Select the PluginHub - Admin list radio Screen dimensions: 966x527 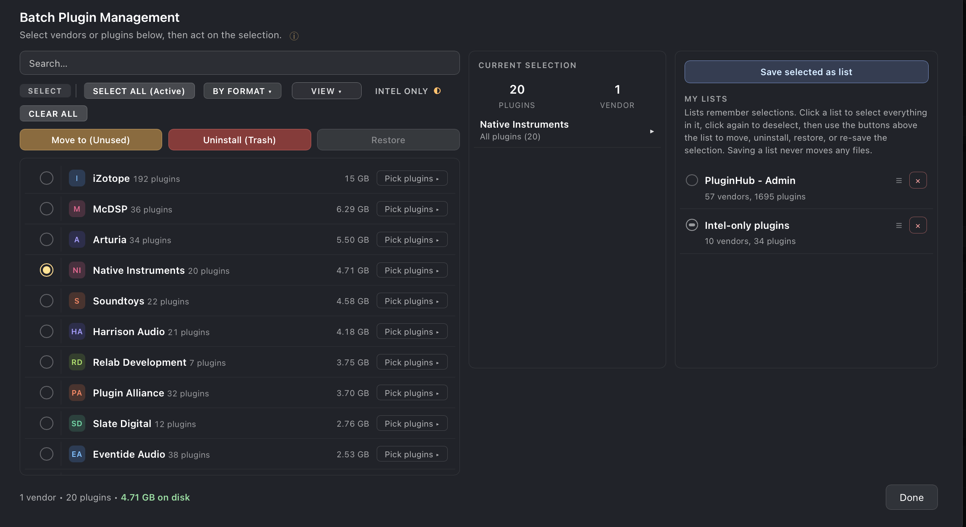(692, 180)
